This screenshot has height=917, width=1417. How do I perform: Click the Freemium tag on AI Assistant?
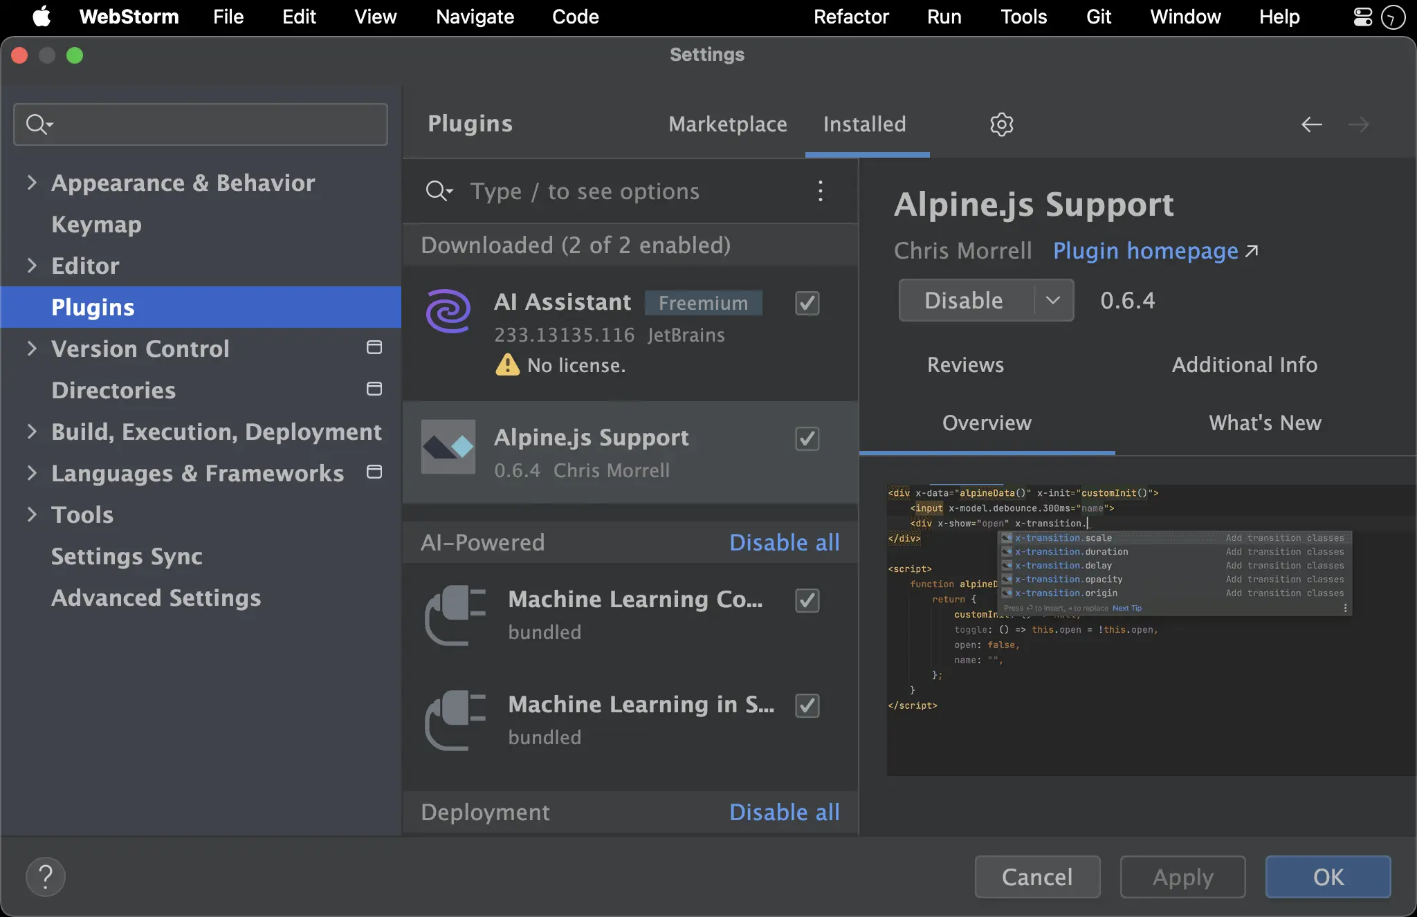click(703, 303)
